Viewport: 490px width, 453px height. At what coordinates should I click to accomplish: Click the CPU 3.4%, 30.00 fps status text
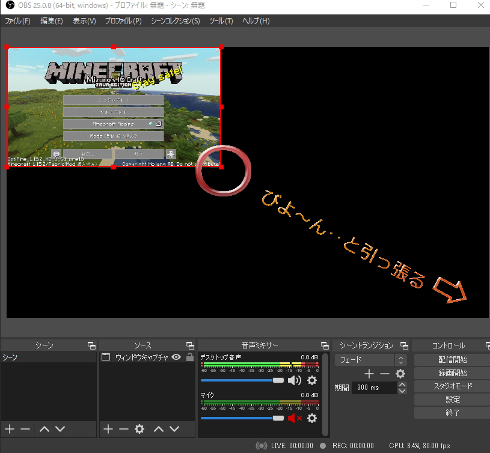point(420,446)
